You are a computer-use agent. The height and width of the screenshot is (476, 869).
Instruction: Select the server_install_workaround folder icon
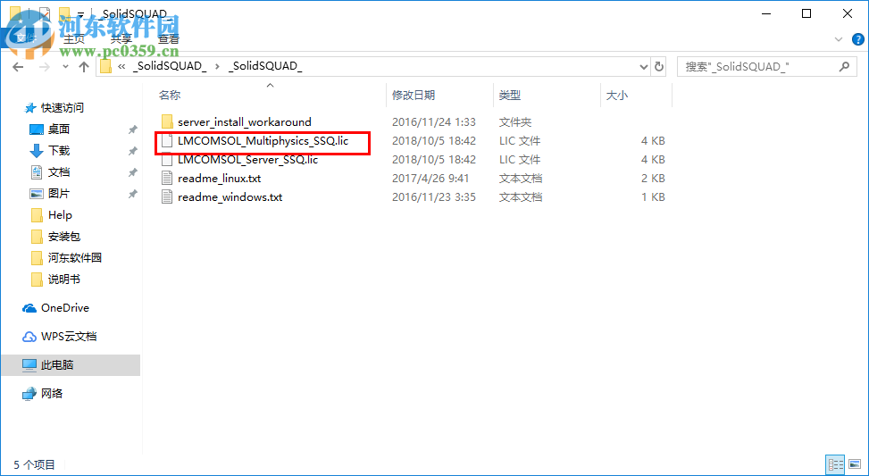[x=167, y=122]
